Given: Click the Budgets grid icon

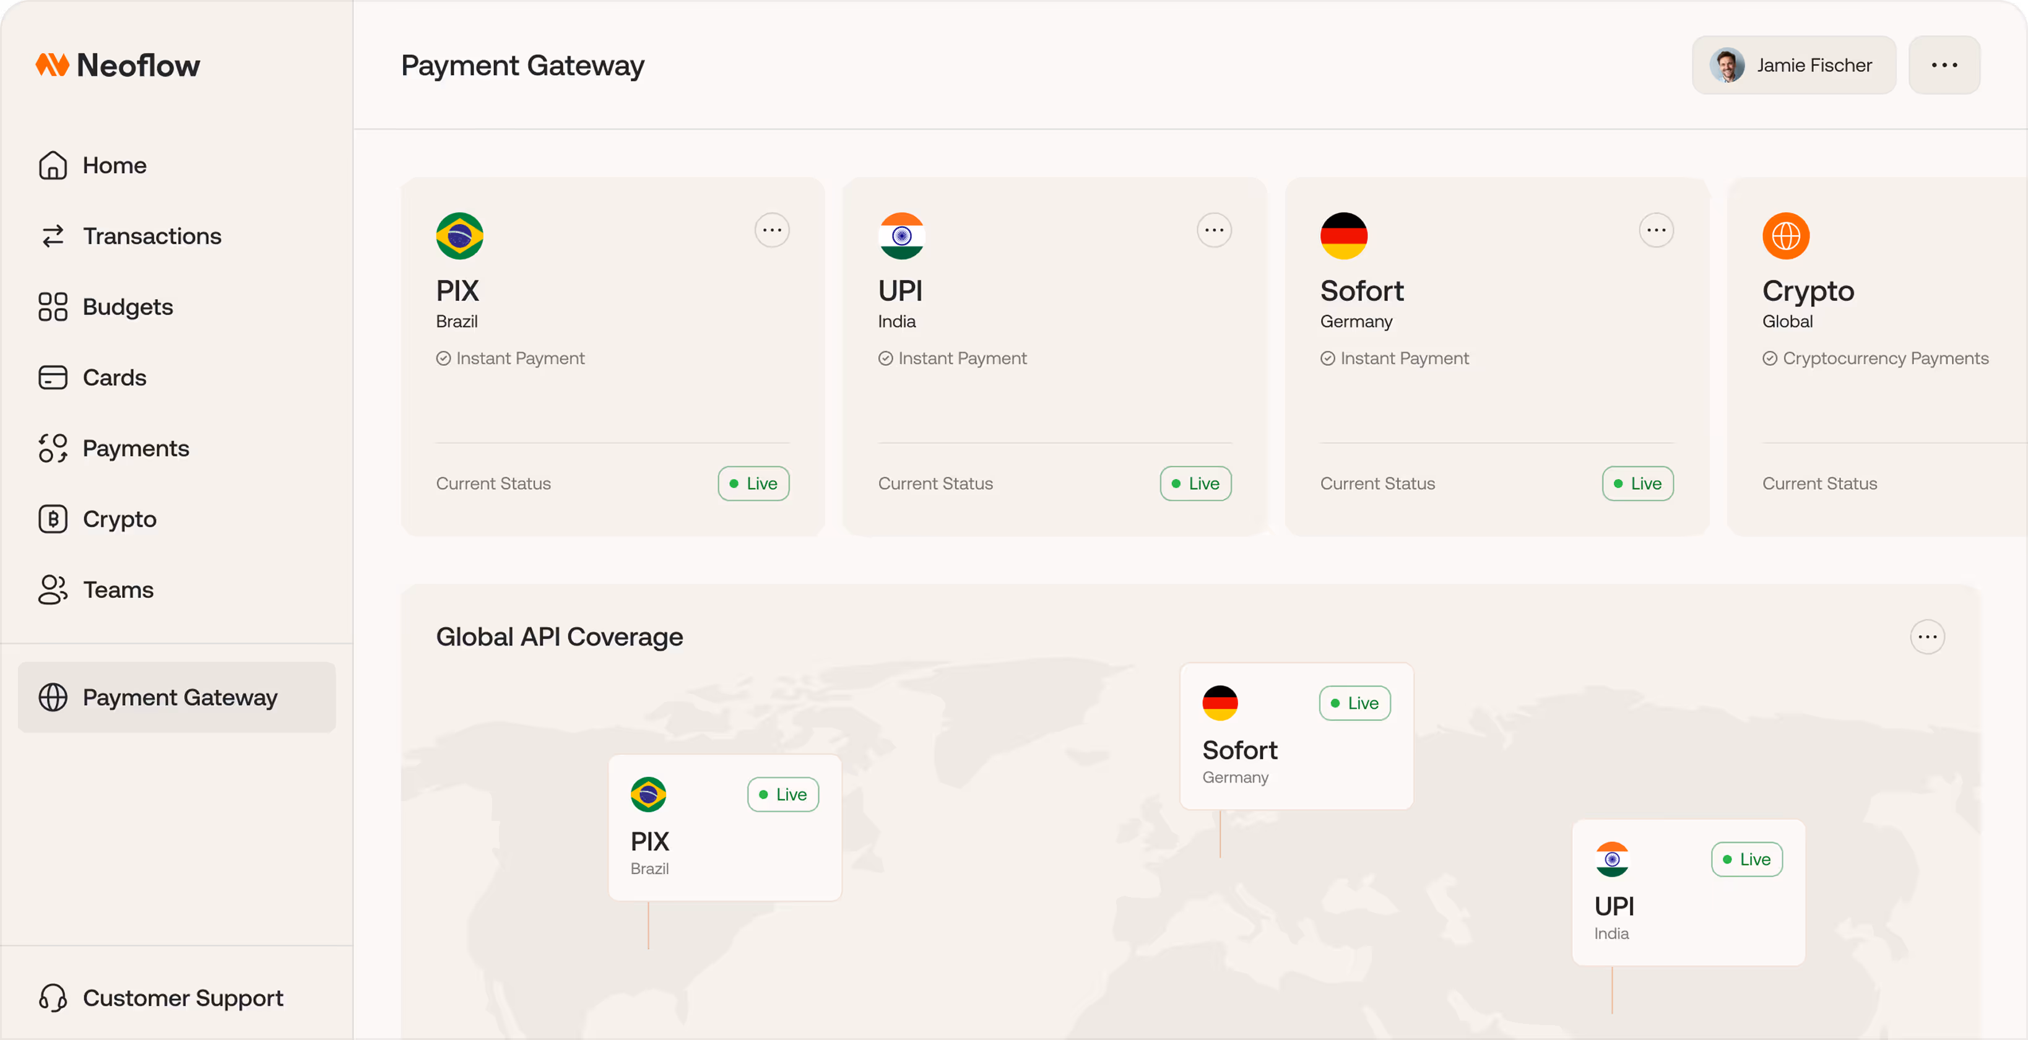Looking at the screenshot, I should (52, 306).
